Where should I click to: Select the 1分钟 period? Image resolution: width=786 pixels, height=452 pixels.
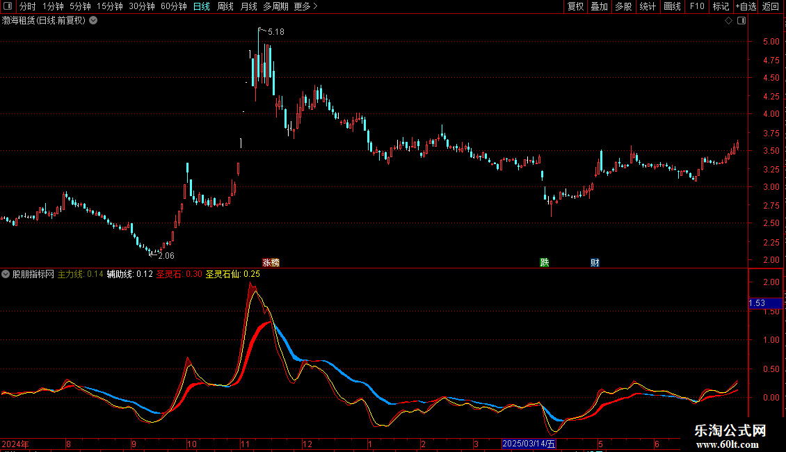click(53, 6)
